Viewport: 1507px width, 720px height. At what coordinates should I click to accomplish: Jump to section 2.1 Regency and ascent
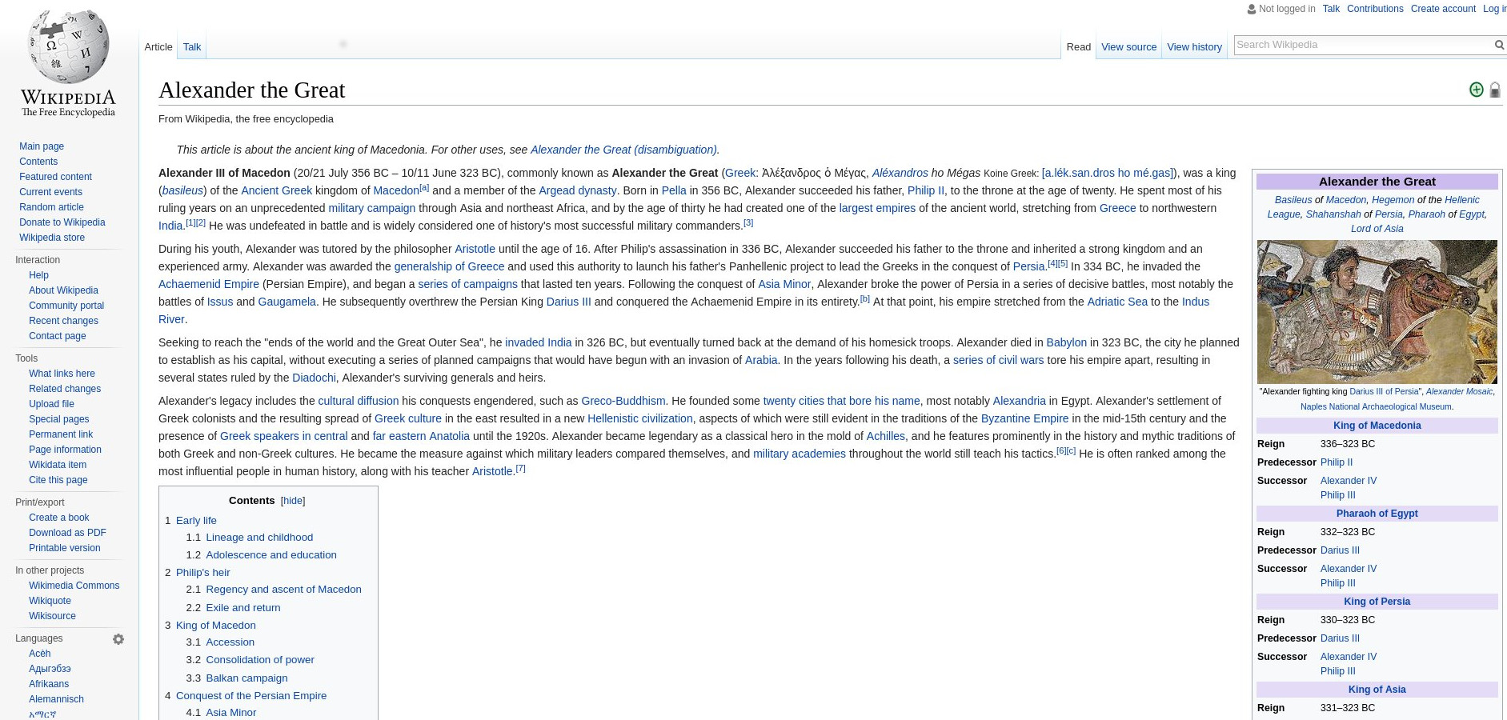pos(283,590)
